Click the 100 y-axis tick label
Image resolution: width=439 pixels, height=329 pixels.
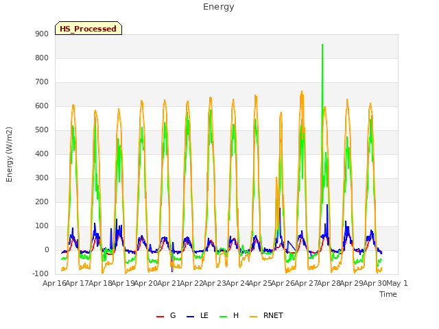pyautogui.click(x=42, y=226)
